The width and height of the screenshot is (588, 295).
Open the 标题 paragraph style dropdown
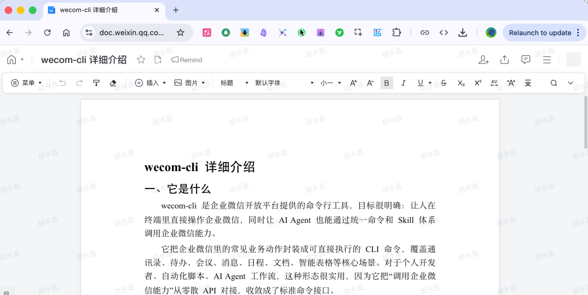(x=234, y=83)
